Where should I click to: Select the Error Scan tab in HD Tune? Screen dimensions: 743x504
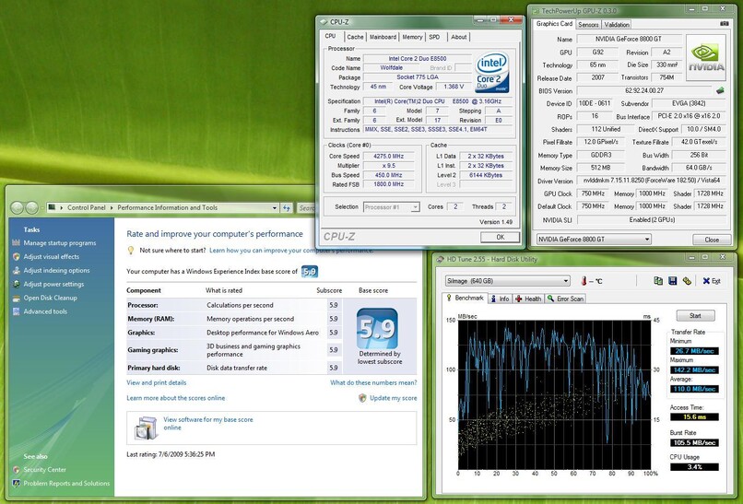[x=566, y=299]
